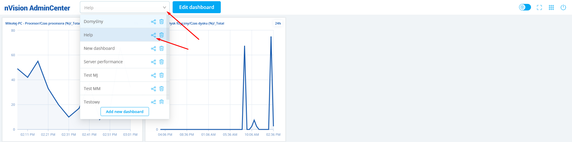Choose the Test MJ dashboard
The height and width of the screenshot is (142, 572).
click(x=91, y=75)
